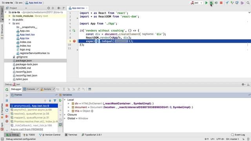
Task: Select the mapper() queueRunner.js:31 frame
Action: [x=34, y=117]
